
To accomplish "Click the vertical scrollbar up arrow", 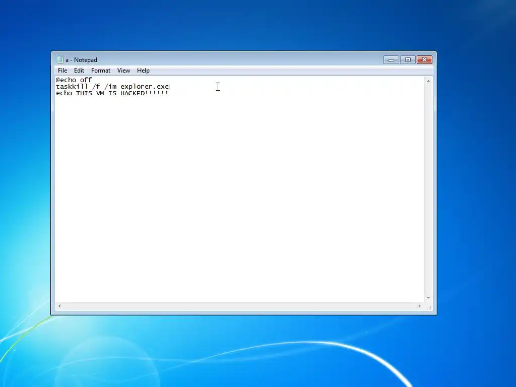I will (428, 81).
